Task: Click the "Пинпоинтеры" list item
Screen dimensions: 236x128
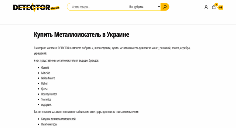Action: point(49,124)
